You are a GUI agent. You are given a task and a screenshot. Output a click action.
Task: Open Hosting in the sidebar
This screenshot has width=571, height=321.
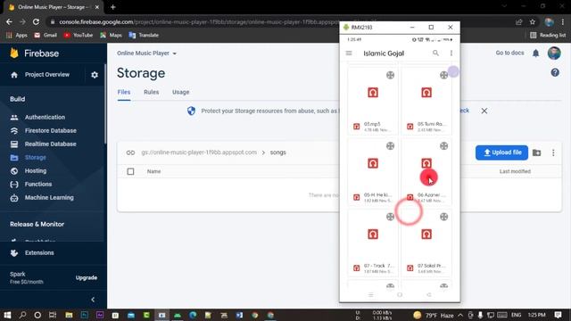click(x=36, y=170)
